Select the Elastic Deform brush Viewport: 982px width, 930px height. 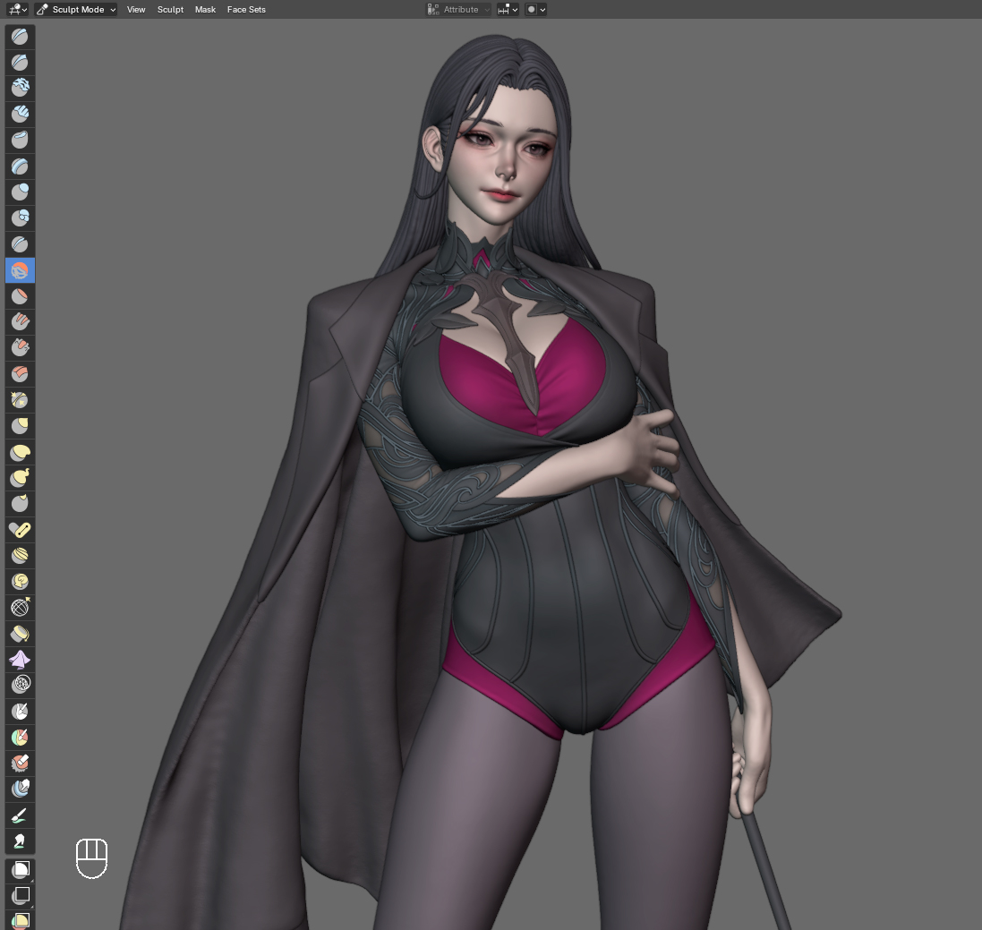tap(20, 451)
